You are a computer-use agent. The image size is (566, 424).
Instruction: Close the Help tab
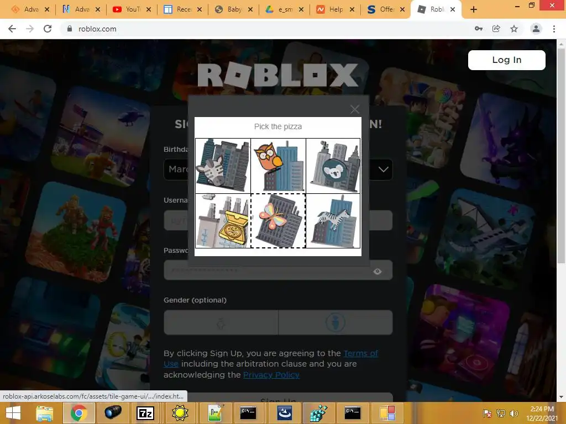[x=352, y=10]
